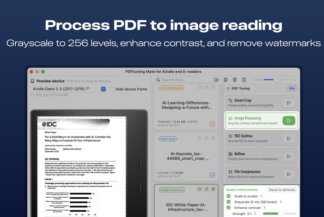
Task: Select the IDC-White-Paper-AI-Infrastructure file name
Action: coord(187,207)
